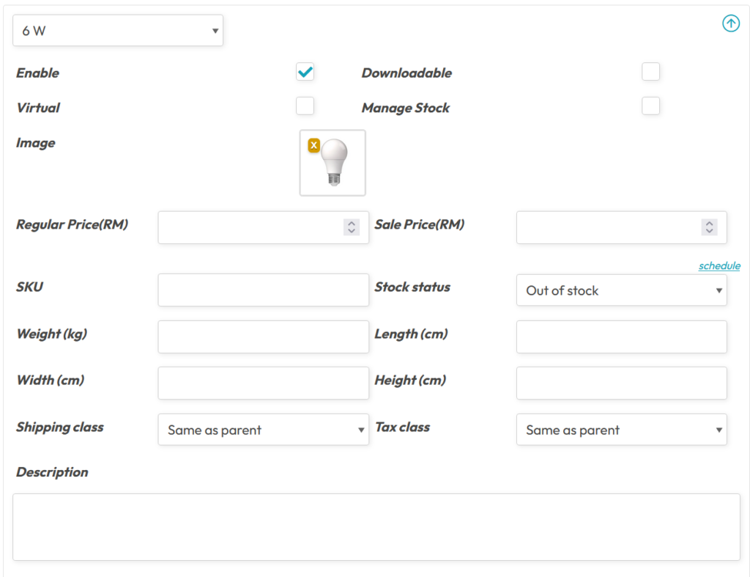Image resolution: width=750 pixels, height=577 pixels.
Task: Click the schedule link
Action: (719, 265)
